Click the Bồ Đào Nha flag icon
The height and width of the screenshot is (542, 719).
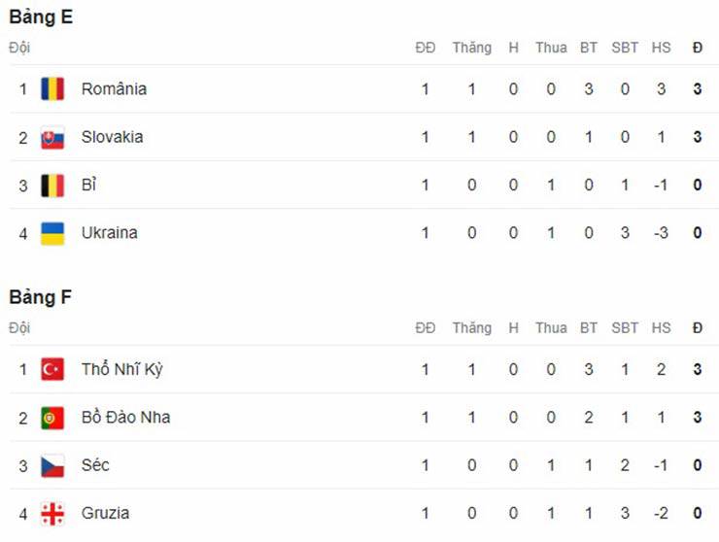point(52,418)
